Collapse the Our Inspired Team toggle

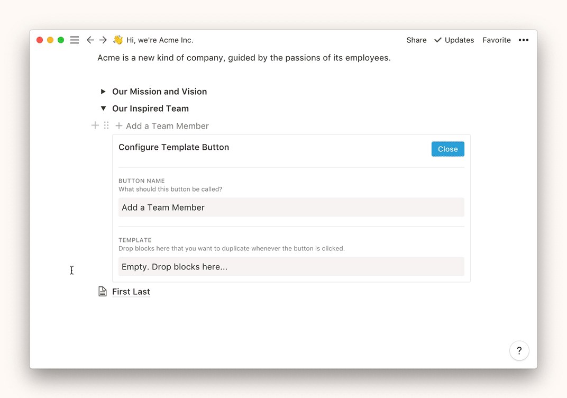pos(103,108)
